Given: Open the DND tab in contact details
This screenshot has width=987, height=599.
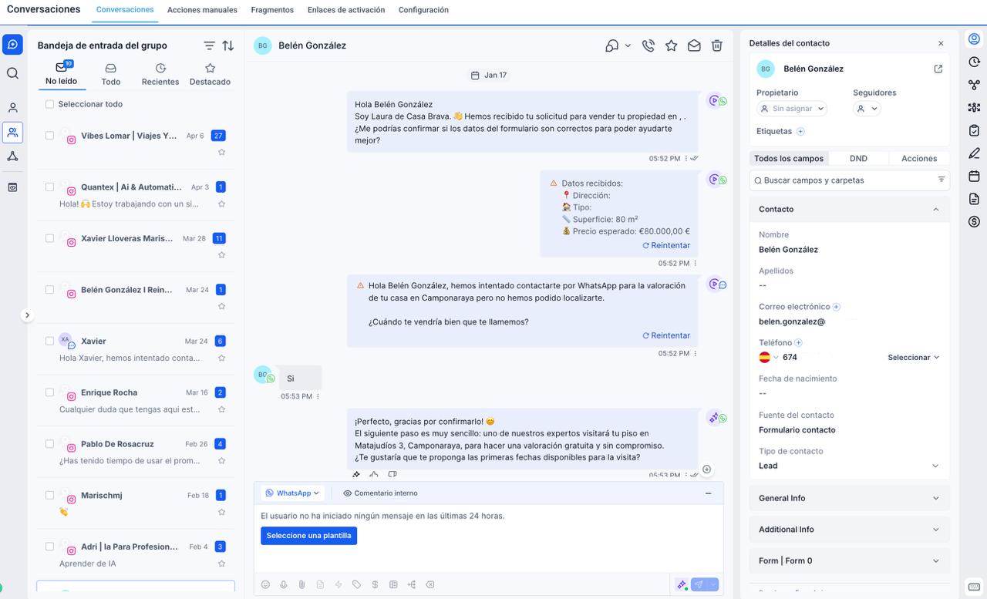Looking at the screenshot, I should [858, 158].
